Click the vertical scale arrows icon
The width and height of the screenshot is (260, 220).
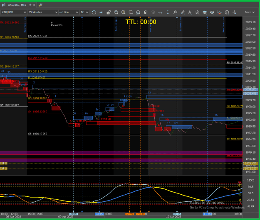coord(168,12)
